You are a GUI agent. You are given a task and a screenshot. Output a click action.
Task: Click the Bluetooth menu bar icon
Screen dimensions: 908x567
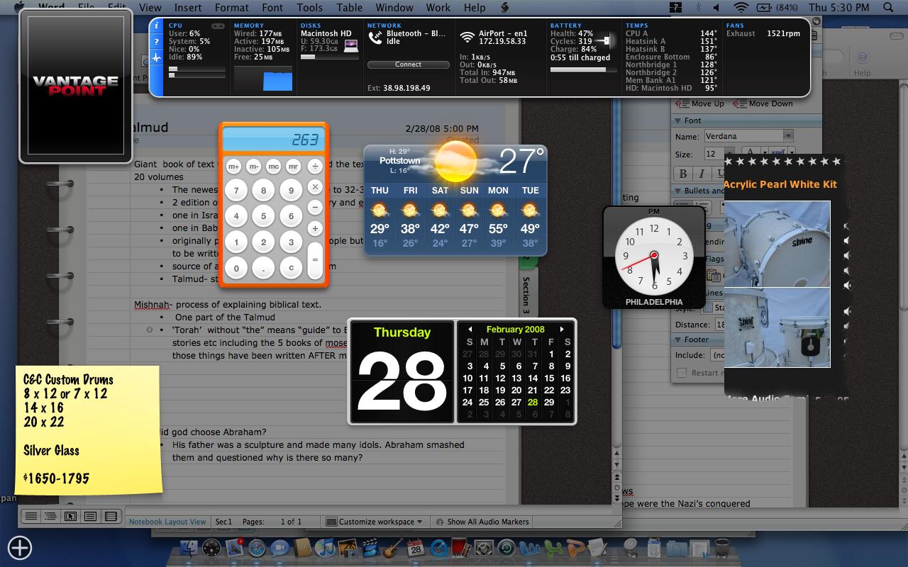click(697, 8)
